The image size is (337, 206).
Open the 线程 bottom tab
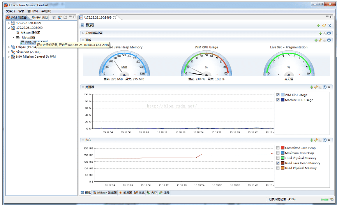coord(164,193)
